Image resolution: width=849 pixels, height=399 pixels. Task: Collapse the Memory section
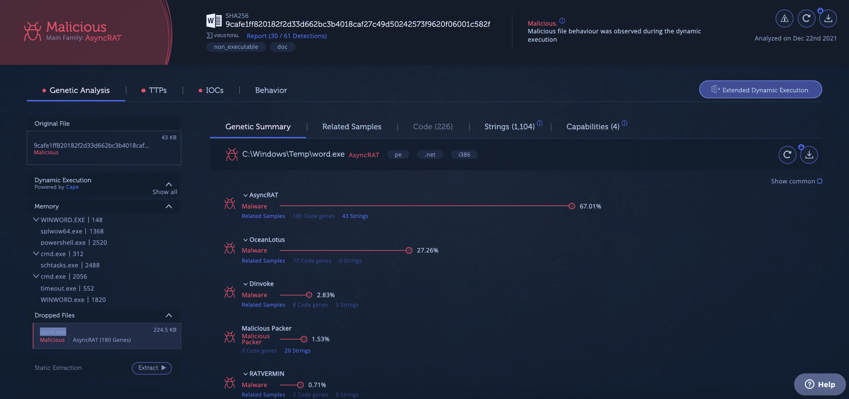[168, 206]
